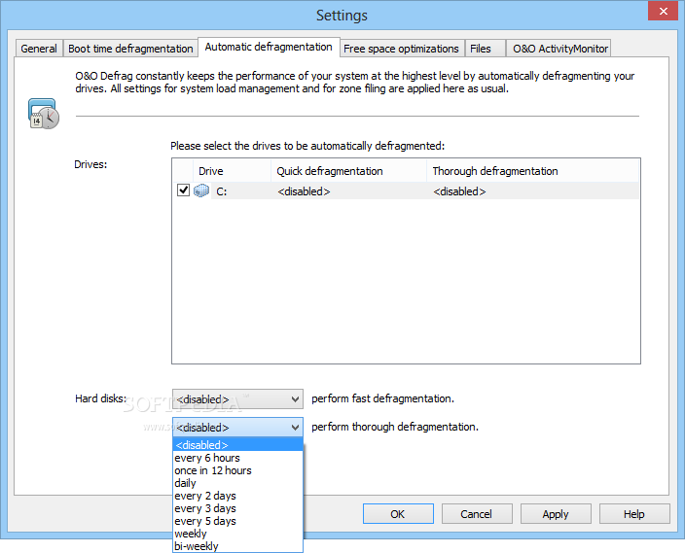Close the Settings dialog window

click(663, 11)
